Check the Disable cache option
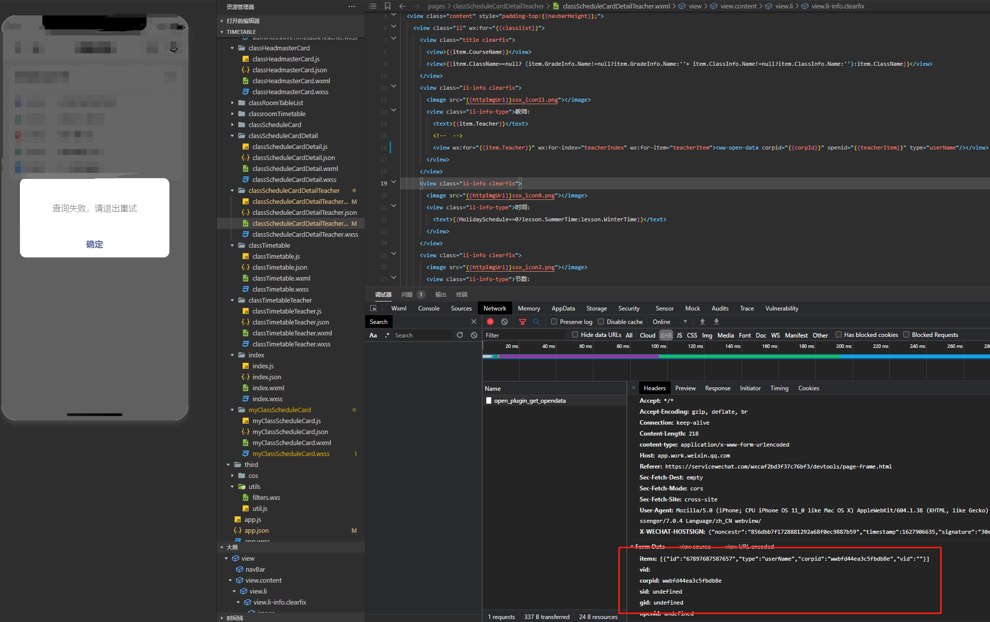The height and width of the screenshot is (622, 990). 600,322
